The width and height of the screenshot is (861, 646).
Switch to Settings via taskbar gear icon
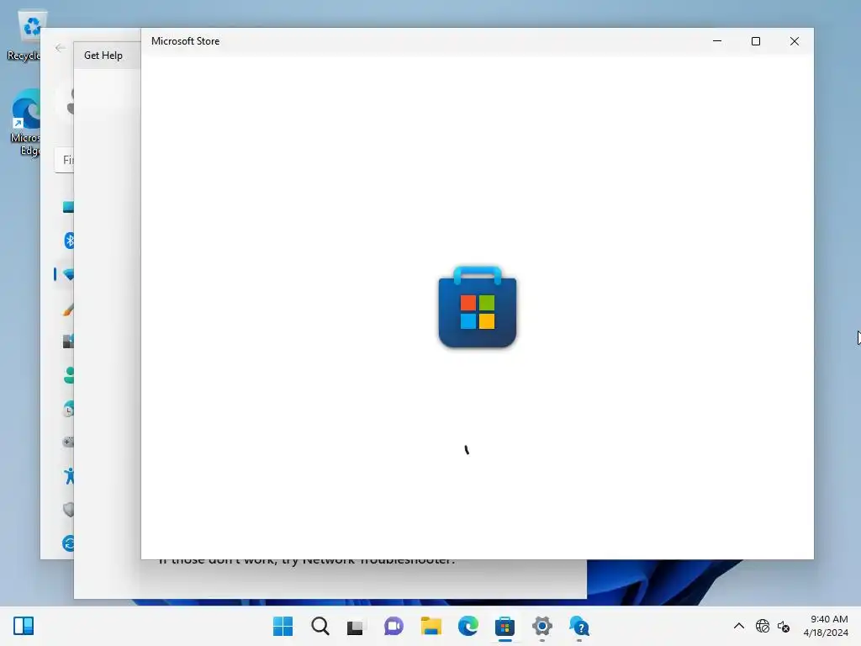coord(542,626)
